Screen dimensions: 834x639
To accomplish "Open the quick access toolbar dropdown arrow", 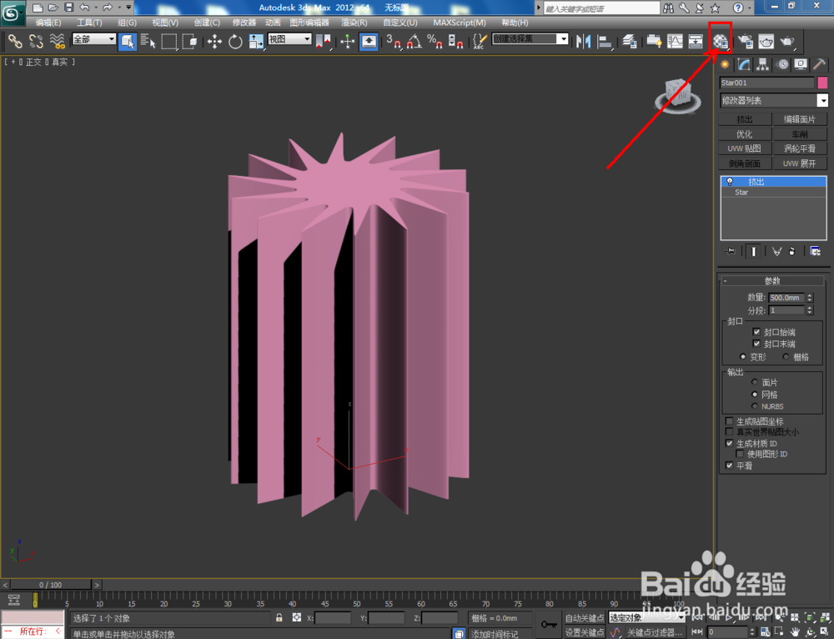I will point(128,8).
